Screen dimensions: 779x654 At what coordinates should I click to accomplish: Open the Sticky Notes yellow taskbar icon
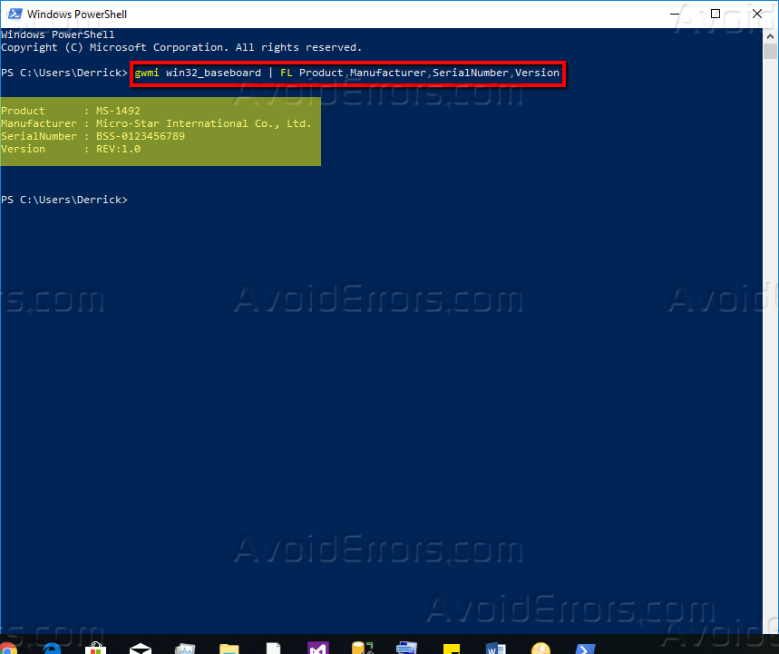tap(451, 647)
